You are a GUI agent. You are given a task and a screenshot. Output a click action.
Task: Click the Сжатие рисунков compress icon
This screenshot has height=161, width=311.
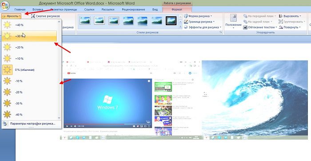tap(33, 16)
